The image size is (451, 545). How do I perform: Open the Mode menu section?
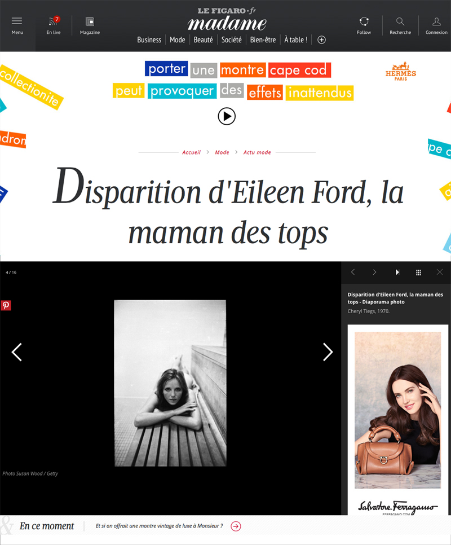[x=178, y=40]
